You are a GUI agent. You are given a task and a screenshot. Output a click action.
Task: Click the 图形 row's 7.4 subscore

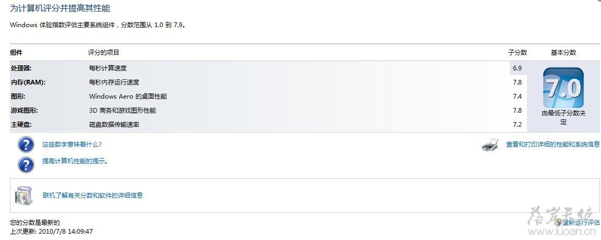[517, 96]
